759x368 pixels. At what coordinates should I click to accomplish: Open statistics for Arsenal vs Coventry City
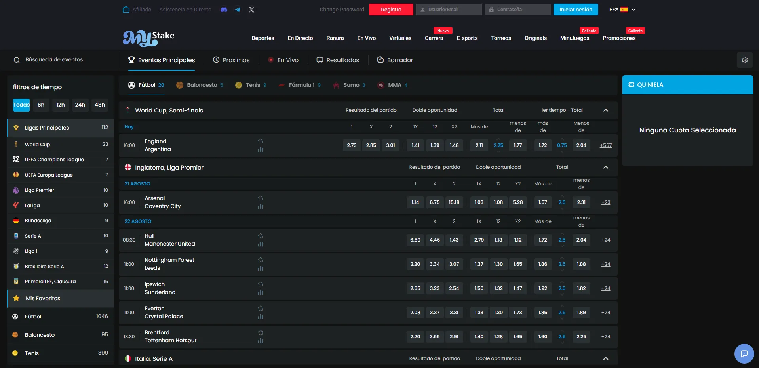261,206
